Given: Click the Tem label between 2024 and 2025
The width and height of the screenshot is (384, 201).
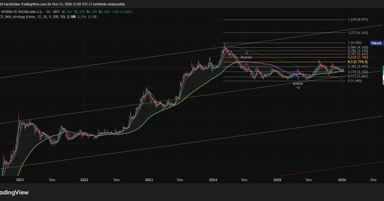Looking at the screenshot, I should point(244,180).
